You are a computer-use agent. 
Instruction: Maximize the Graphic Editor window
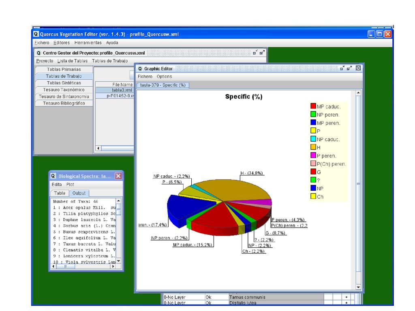(x=349, y=68)
